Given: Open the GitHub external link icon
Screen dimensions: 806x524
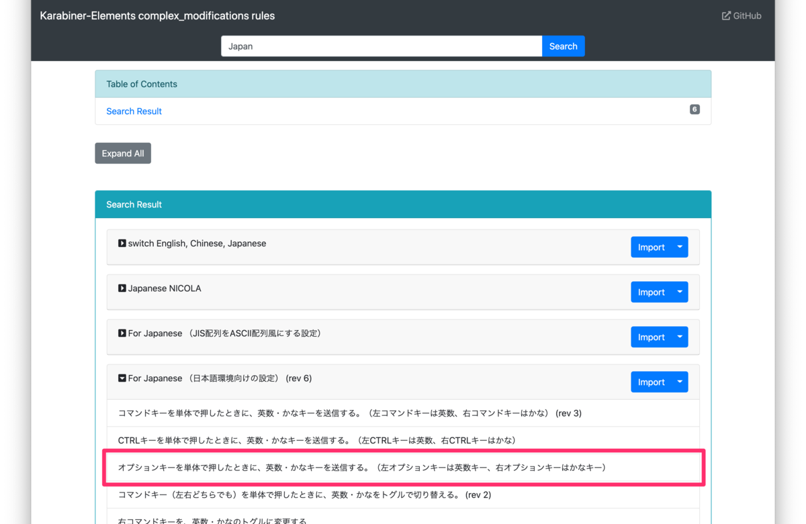Looking at the screenshot, I should tap(726, 15).
